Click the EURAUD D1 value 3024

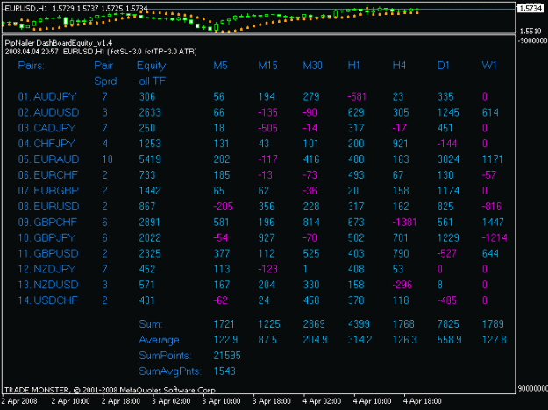pyautogui.click(x=448, y=159)
